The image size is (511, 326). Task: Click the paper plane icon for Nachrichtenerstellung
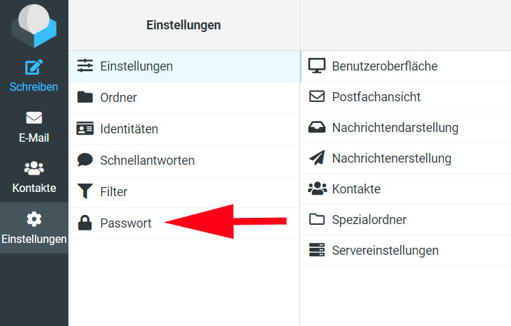[x=317, y=158]
